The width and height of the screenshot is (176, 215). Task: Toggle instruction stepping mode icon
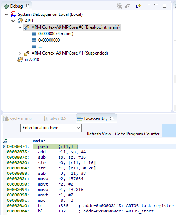(x=138, y=6)
